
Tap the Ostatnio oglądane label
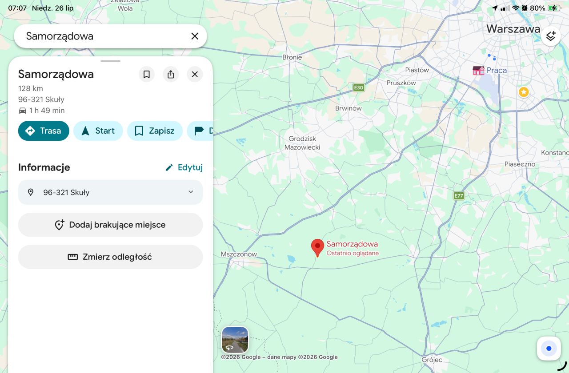[x=353, y=254]
